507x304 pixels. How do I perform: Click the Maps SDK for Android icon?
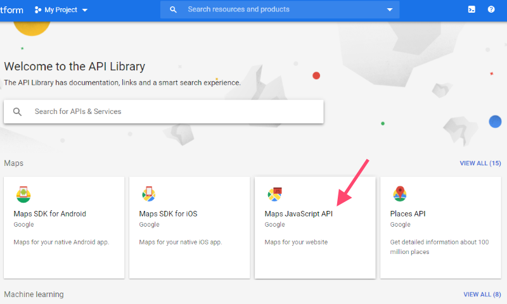[23, 194]
